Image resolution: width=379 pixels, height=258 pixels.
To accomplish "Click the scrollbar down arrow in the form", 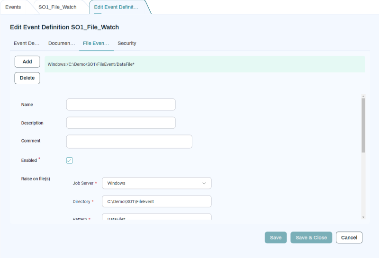I will 363,217.
